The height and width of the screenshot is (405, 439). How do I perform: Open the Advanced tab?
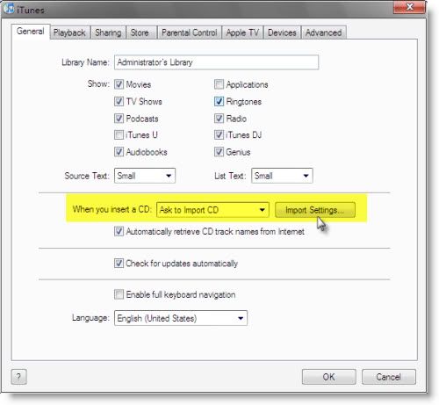pyautogui.click(x=324, y=33)
